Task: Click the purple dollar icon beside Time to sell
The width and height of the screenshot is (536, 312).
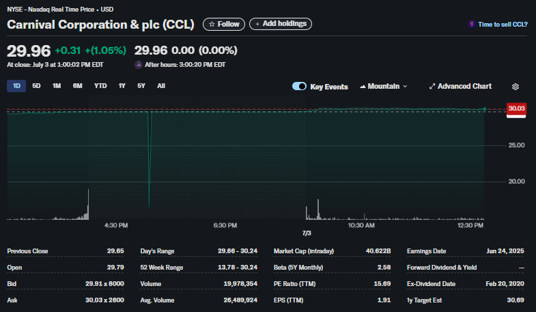Action: [471, 25]
